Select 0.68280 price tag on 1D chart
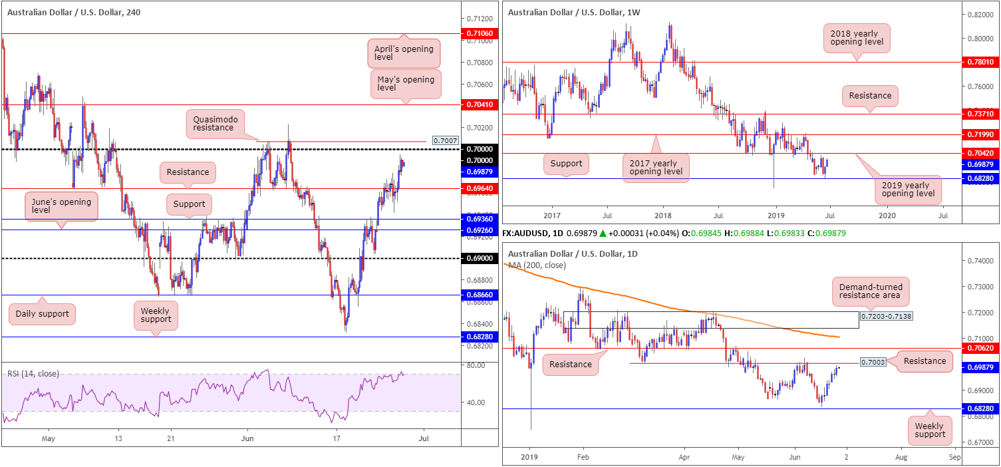 pyautogui.click(x=980, y=409)
